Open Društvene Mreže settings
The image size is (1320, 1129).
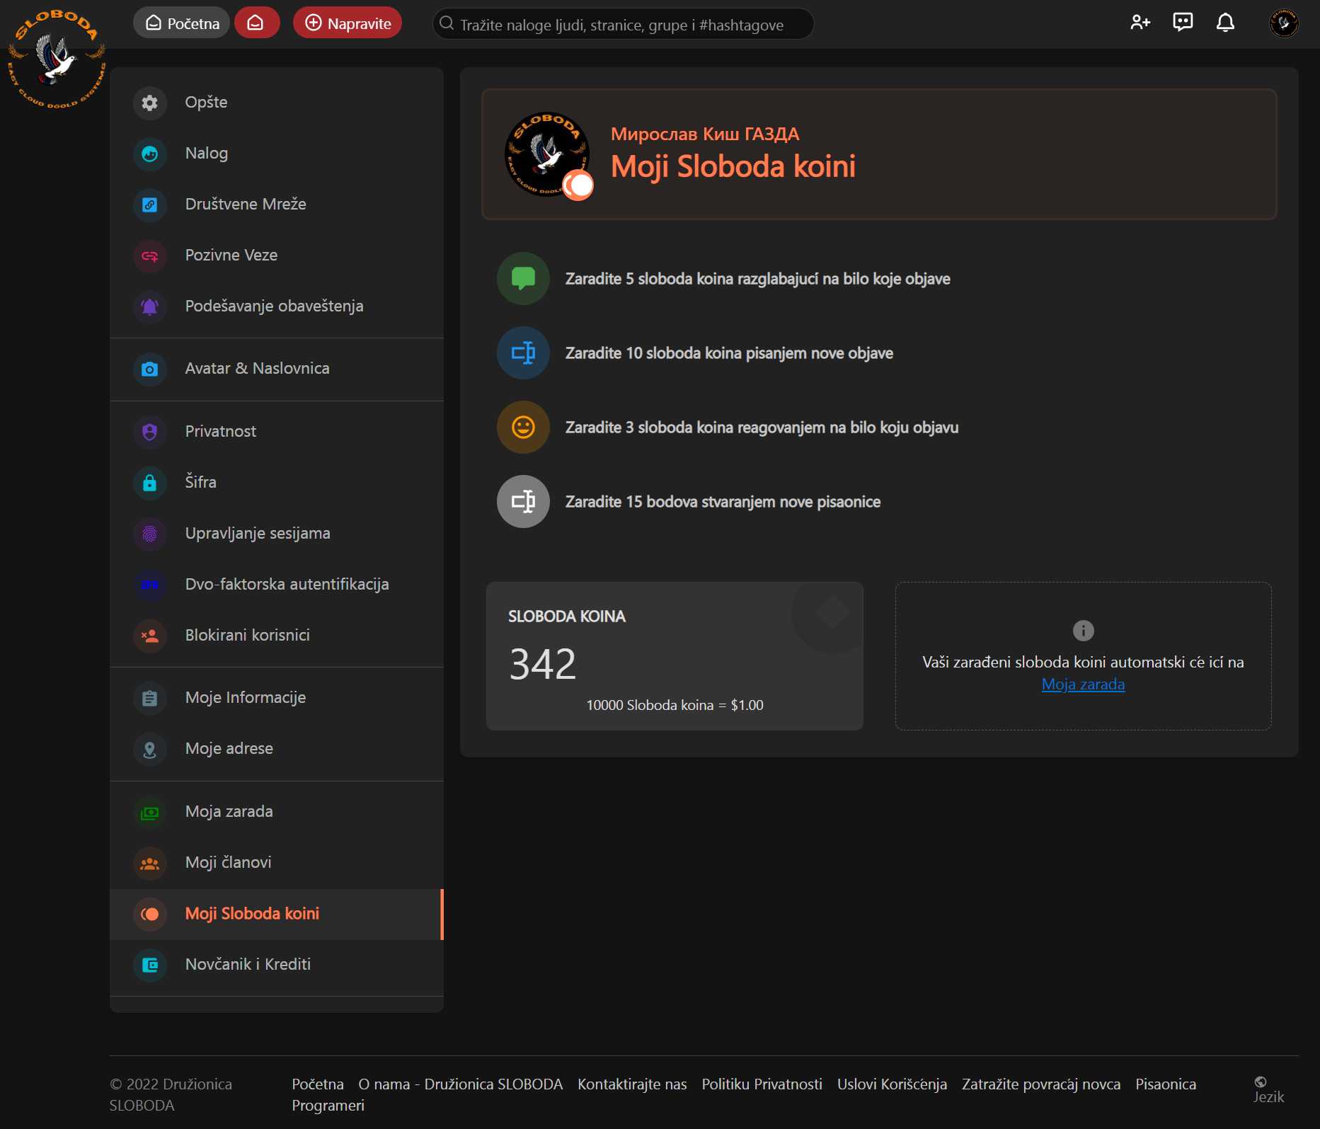(x=277, y=205)
